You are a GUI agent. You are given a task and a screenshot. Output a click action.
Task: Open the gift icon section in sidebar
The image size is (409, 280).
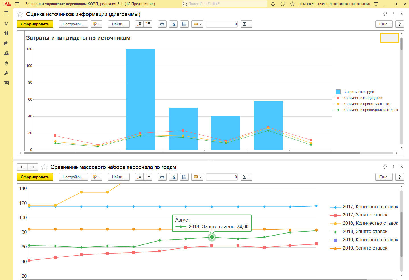[6, 33]
